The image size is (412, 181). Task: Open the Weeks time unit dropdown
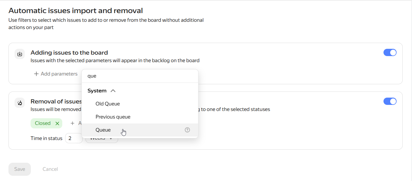pos(102,139)
